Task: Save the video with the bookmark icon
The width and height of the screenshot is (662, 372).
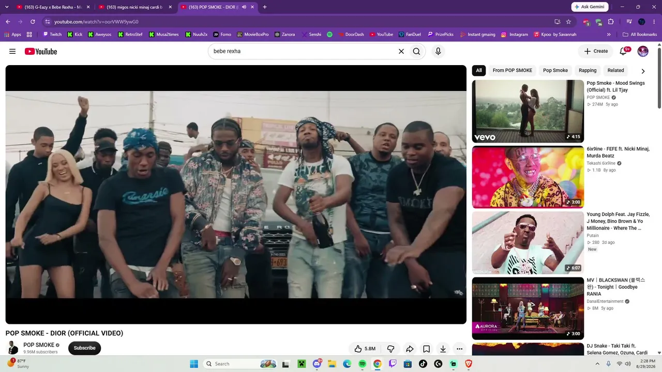Action: (426, 349)
